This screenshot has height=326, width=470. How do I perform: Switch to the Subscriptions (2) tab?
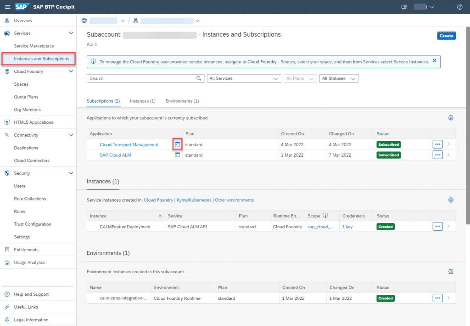point(103,101)
